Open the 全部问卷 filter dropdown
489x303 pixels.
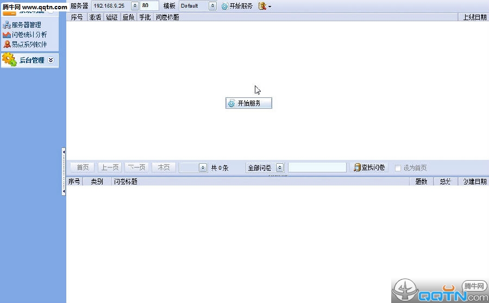pos(280,168)
